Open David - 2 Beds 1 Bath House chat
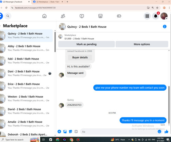The height and width of the screenshot is (142, 171). pos(26,111)
